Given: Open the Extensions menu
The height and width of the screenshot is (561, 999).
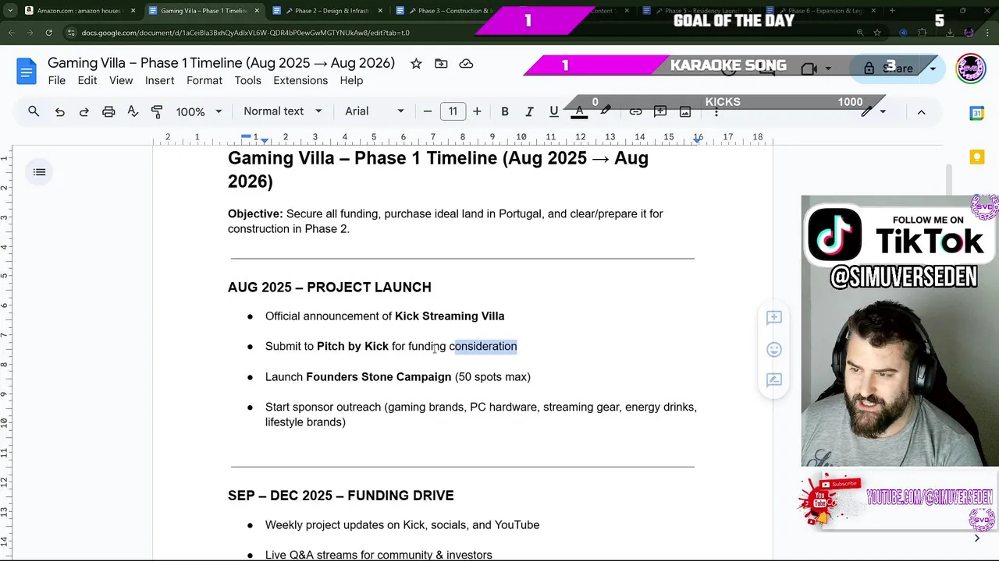Looking at the screenshot, I should point(300,81).
